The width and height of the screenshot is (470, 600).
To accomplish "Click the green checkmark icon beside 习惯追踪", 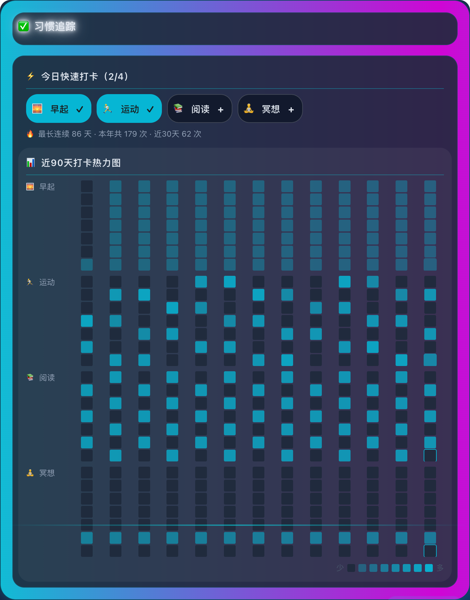I will click(x=23, y=26).
